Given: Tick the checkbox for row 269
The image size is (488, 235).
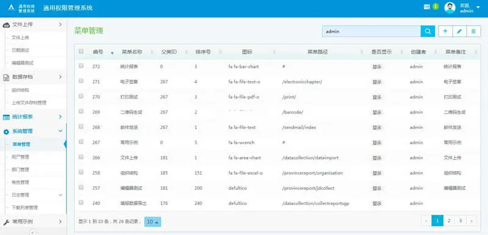Looking at the screenshot, I should coord(81,111).
